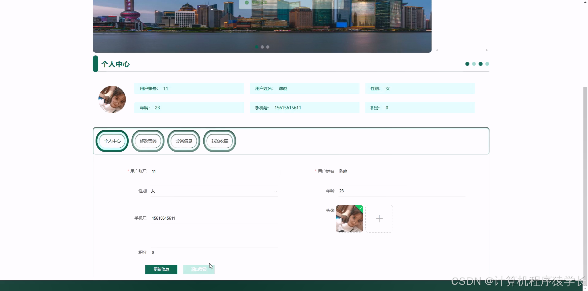Click the uploaded avatar thumbnail in the form

click(x=349, y=219)
